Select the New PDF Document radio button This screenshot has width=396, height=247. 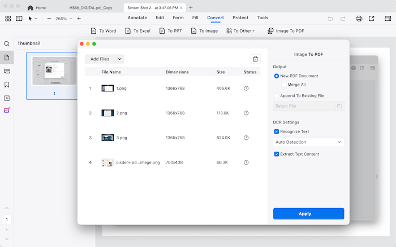point(277,76)
